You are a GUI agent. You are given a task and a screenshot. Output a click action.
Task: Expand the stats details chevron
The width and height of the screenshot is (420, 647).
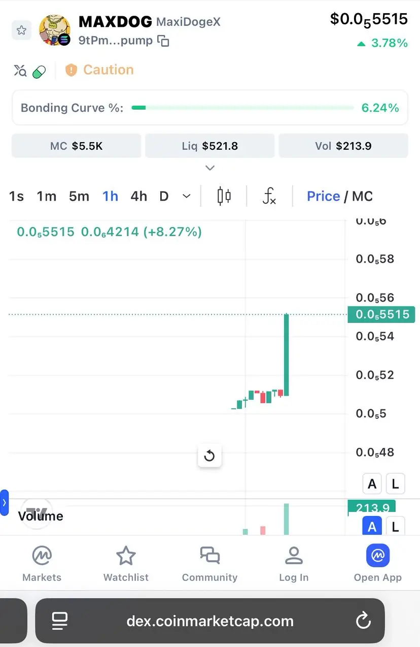[x=210, y=168]
